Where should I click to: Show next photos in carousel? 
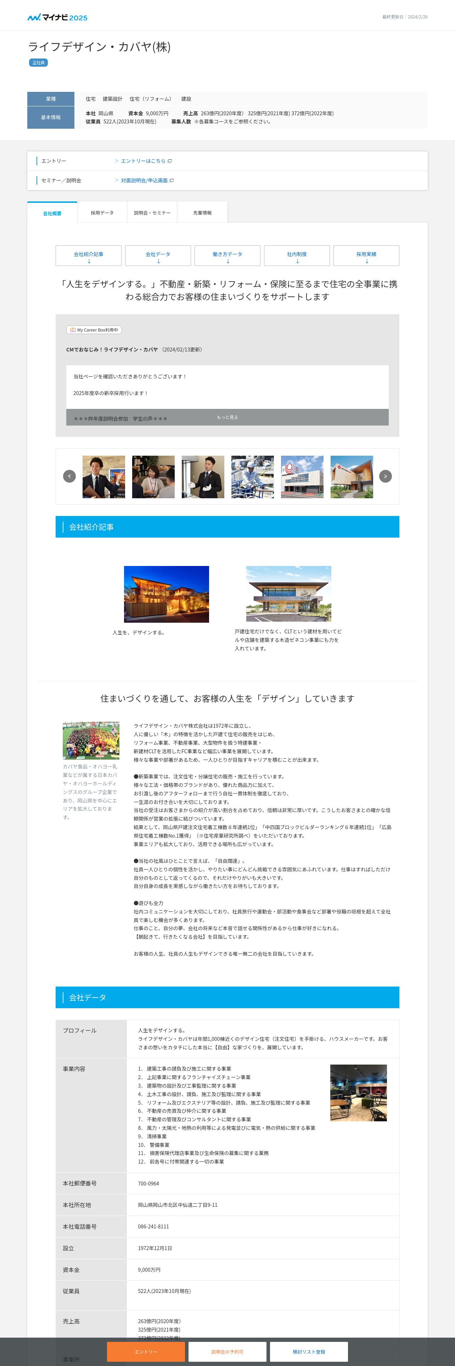pyautogui.click(x=386, y=476)
